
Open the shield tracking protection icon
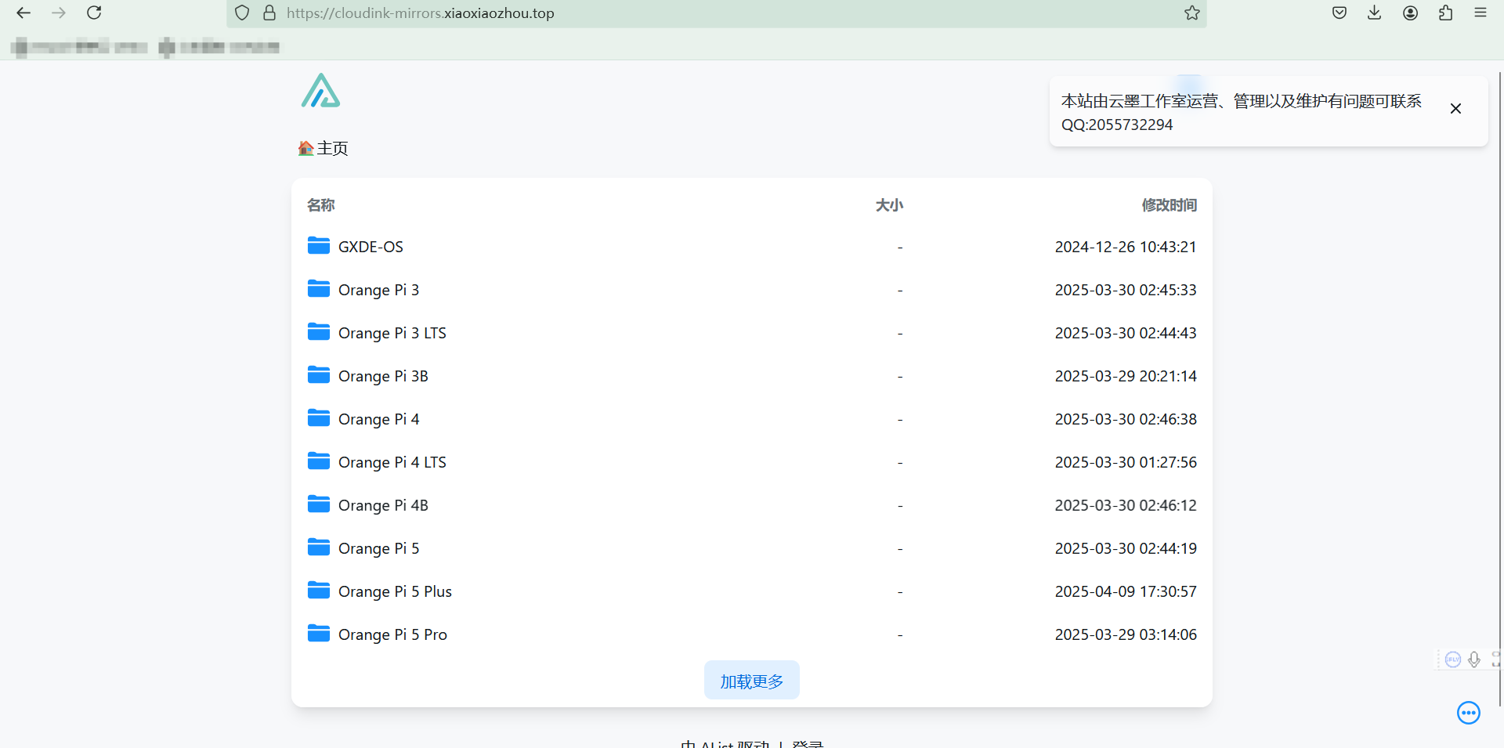point(242,13)
